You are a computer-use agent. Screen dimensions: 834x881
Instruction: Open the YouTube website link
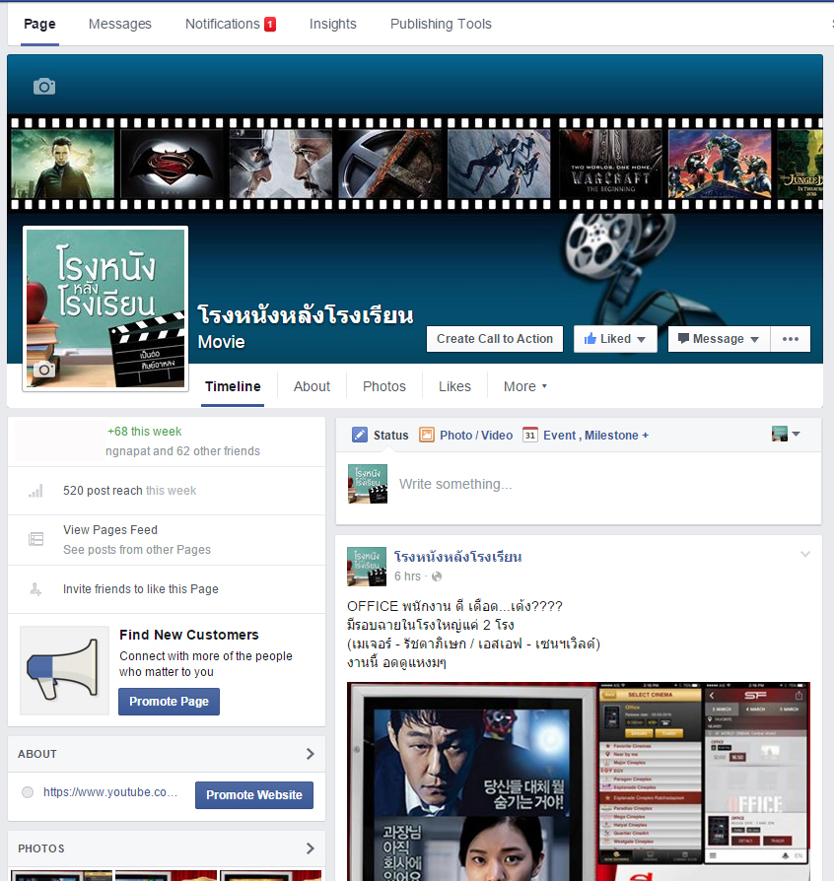point(110,792)
